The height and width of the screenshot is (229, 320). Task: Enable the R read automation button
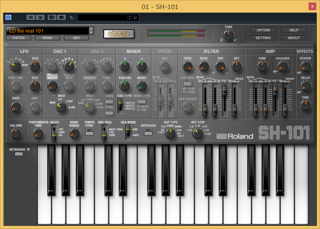[x=31, y=17]
